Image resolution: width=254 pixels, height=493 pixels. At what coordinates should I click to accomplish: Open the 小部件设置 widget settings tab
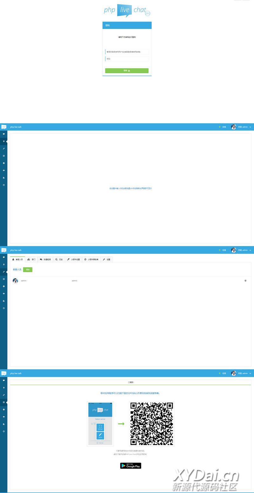[74, 260]
